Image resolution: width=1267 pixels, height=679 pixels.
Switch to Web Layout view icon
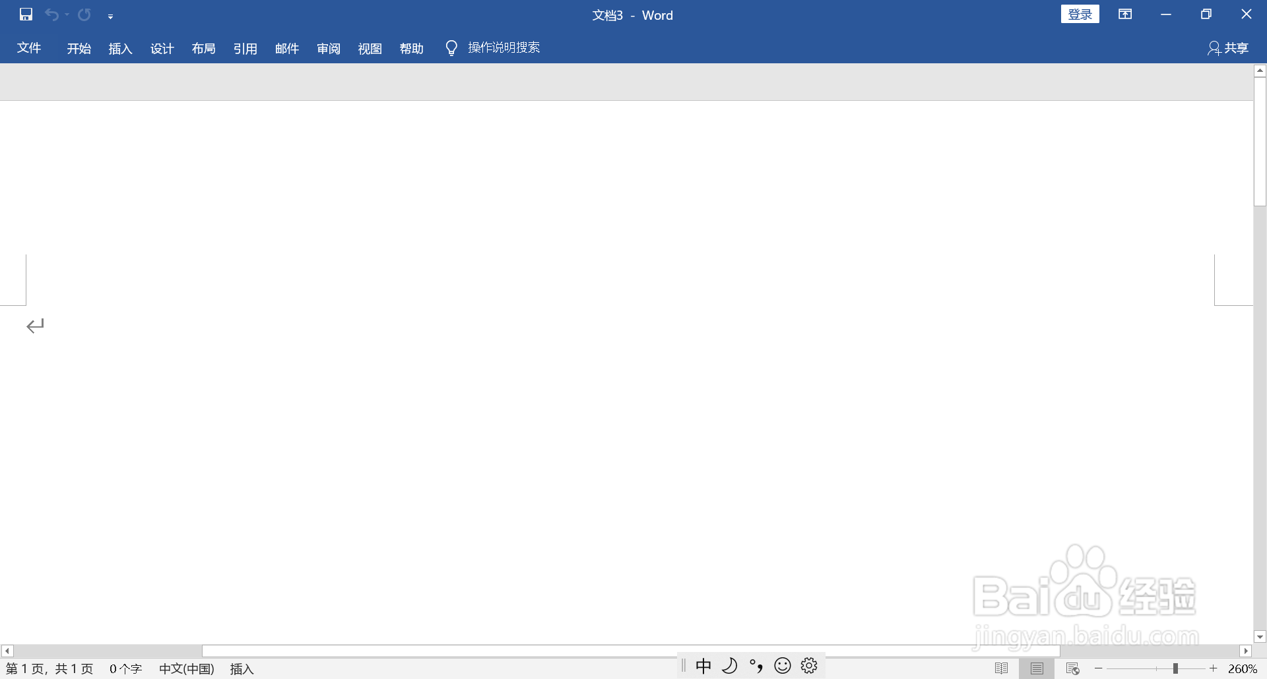(x=1073, y=668)
